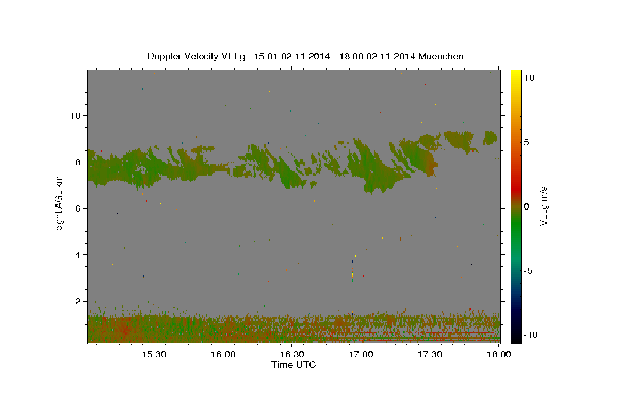This screenshot has width=619, height=412.
Task: Click the 'Time UTC' axis label
Action: coord(294,365)
